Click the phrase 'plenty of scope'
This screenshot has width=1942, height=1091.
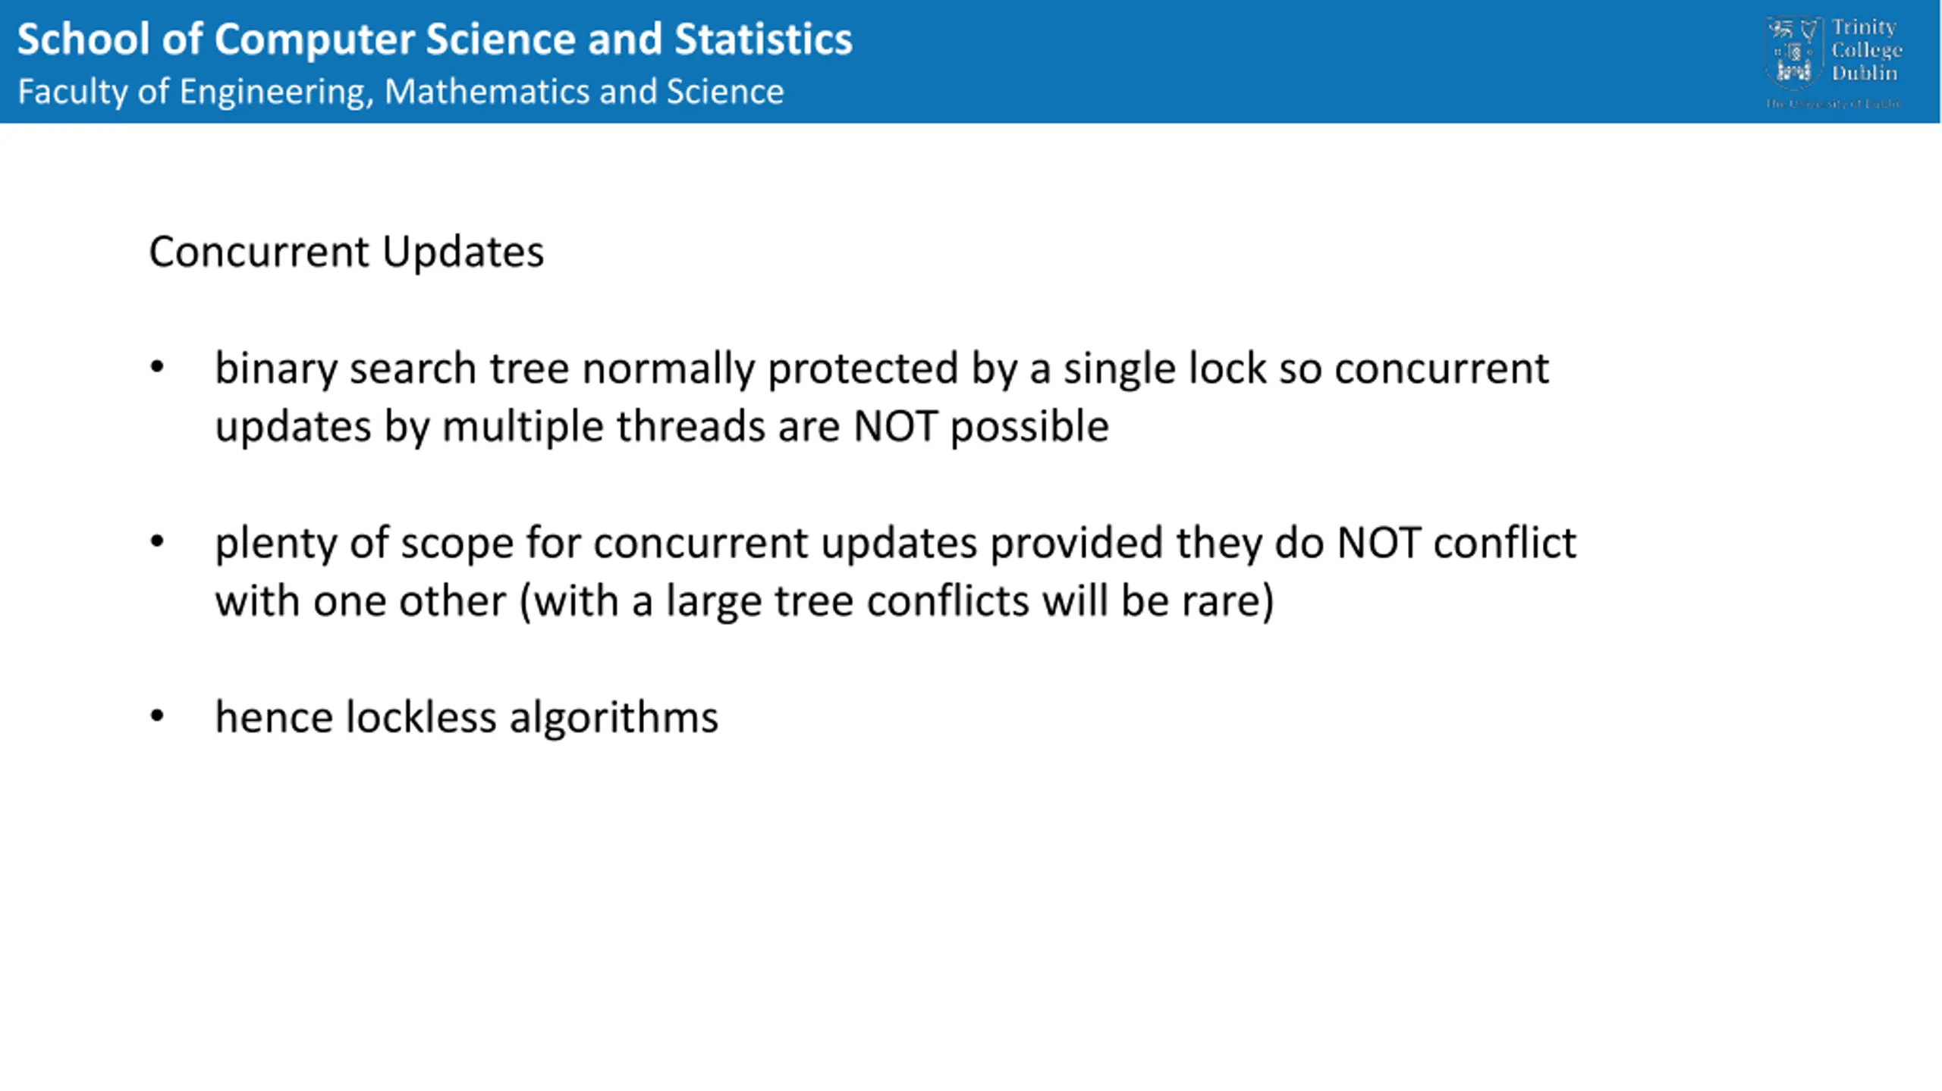pyautogui.click(x=364, y=544)
